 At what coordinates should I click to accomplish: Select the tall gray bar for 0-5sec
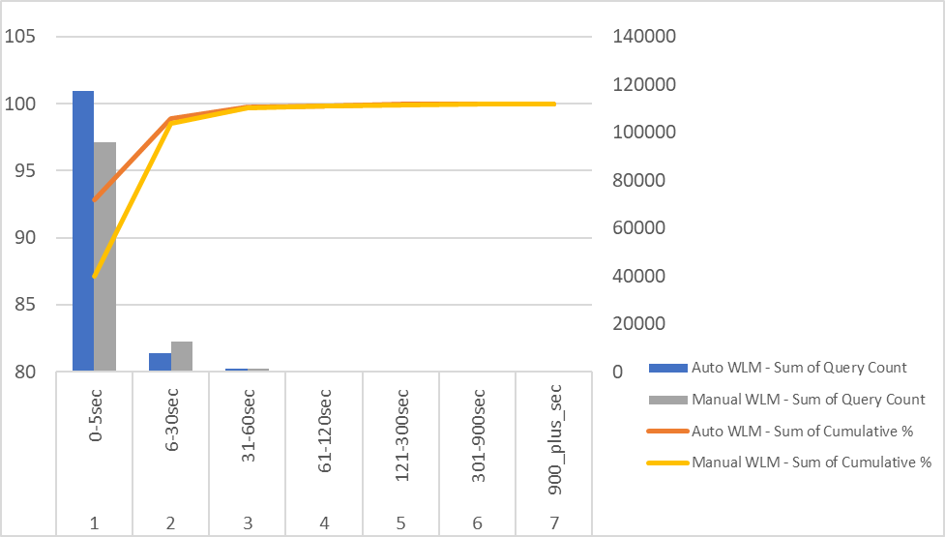[x=104, y=256]
